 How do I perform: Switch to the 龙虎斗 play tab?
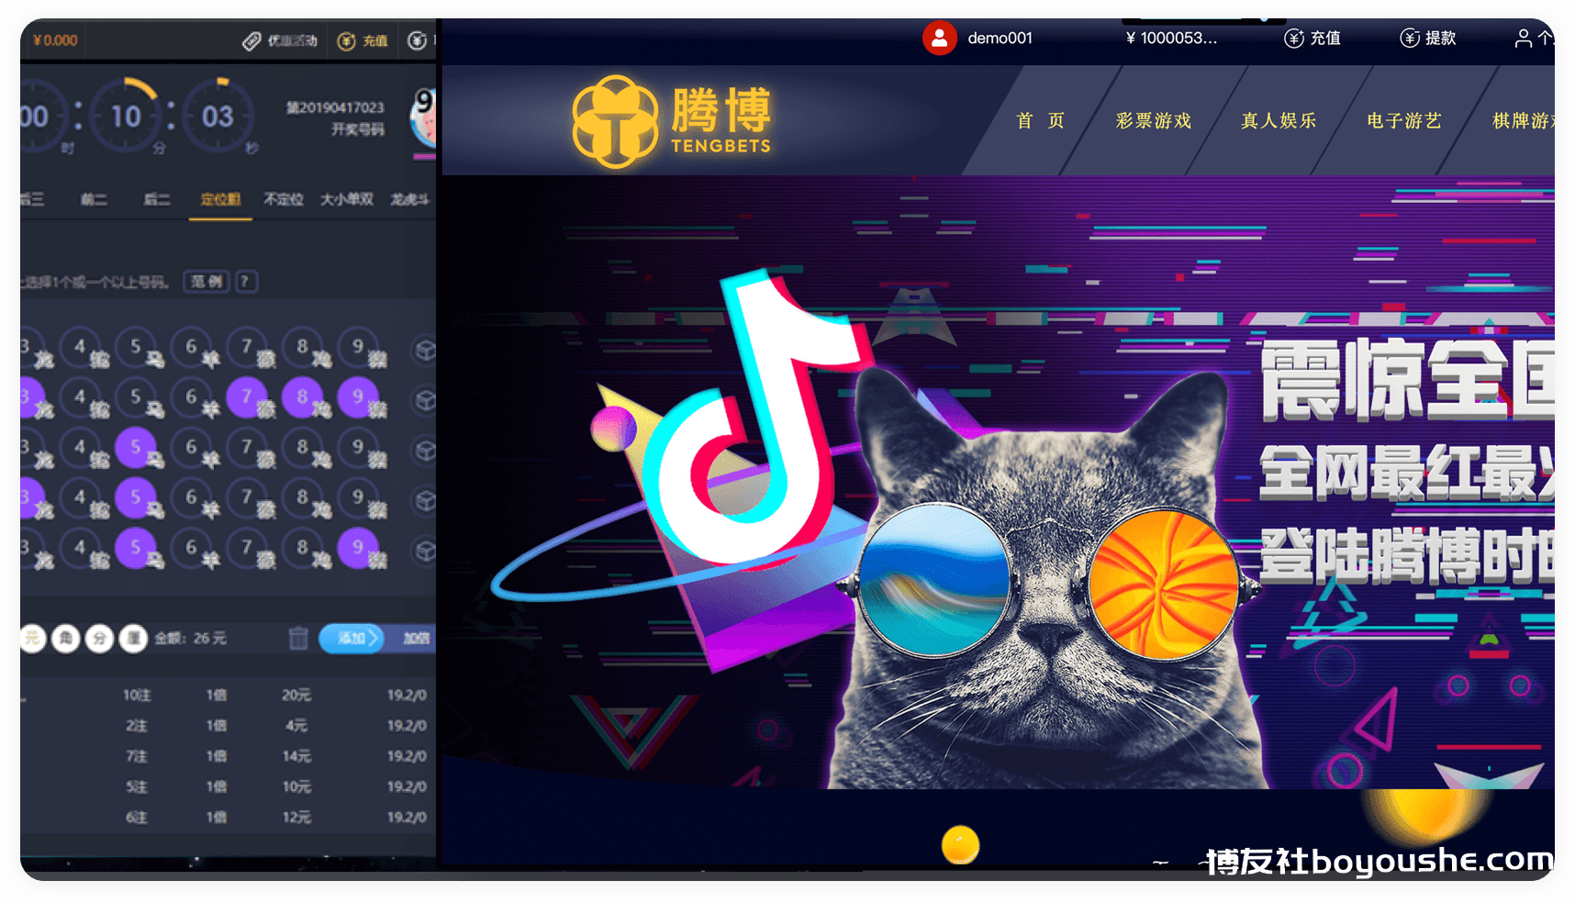(409, 199)
